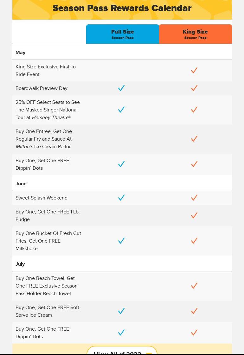This screenshot has width=244, height=355.
Task: Click King Size checkmark for Milton's entree offer
Action: pos(194,139)
